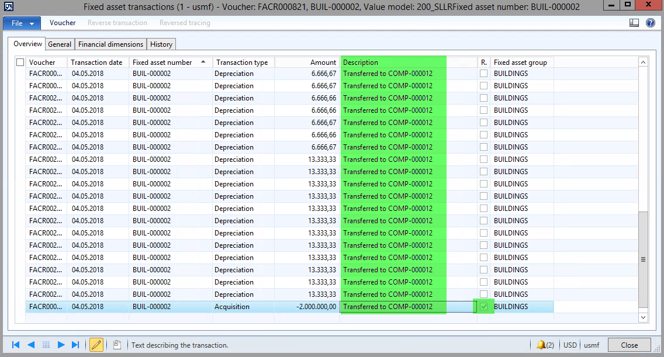Viewport: 664px width, 357px height.
Task: Click the Voucher button in toolbar
Action: coord(63,23)
